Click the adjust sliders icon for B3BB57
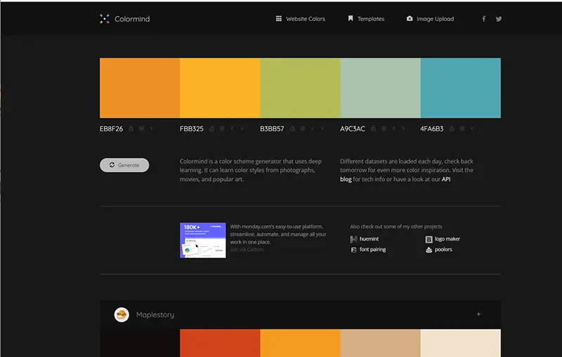The width and height of the screenshot is (562, 357). [302, 128]
